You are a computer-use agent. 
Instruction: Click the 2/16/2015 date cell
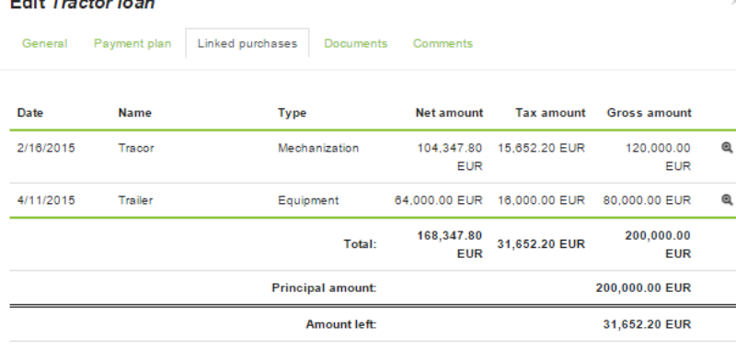[46, 148]
